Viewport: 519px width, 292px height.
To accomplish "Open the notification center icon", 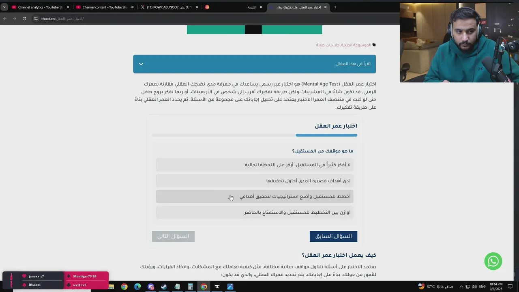I will click(x=510, y=287).
